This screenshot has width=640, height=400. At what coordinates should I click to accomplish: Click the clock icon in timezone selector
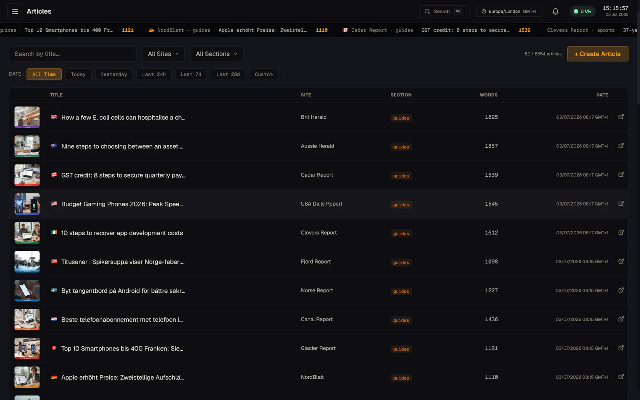[x=484, y=12]
